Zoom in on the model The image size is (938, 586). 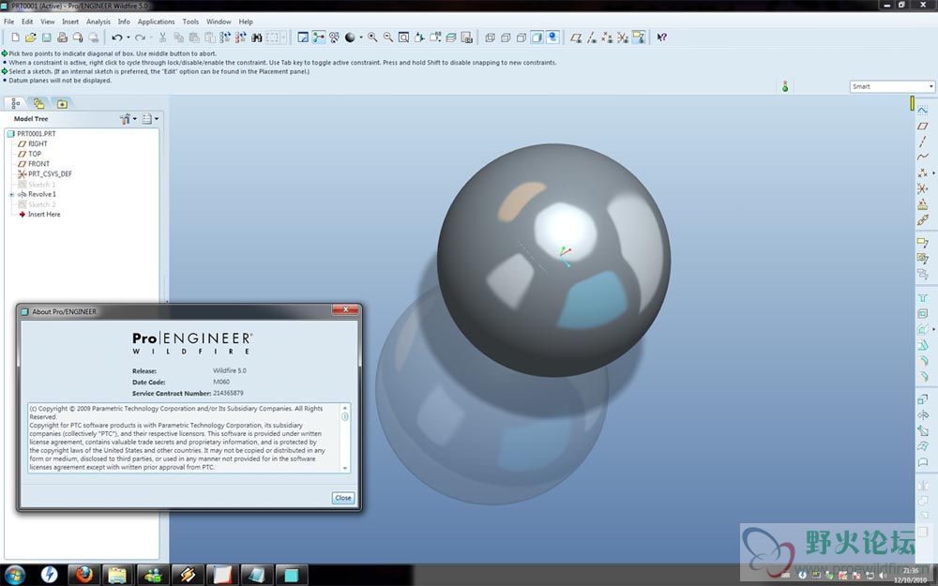[372, 38]
